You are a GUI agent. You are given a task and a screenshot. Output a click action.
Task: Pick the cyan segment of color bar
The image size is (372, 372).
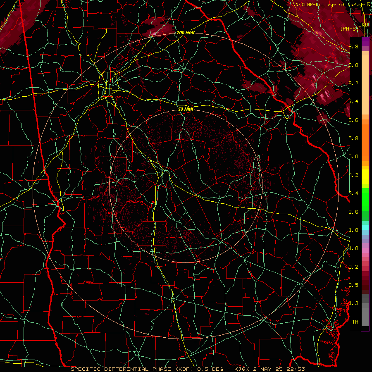point(365,227)
